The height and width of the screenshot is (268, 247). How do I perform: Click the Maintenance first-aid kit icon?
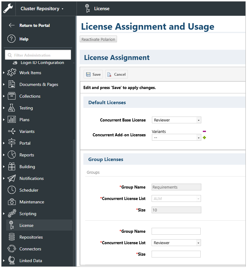pos(12,202)
